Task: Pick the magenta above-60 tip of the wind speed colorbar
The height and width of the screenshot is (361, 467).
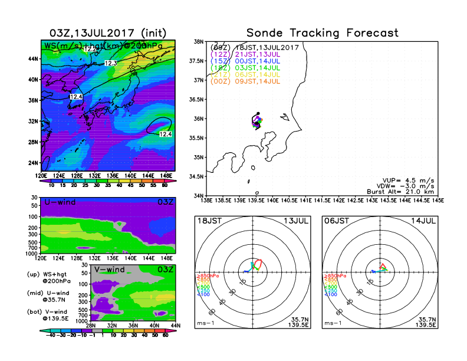Action: [x=170, y=181]
